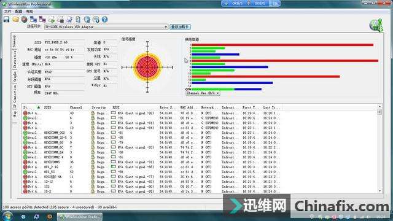Click the first globe toolbar icon
This screenshot has height=221, width=393.
coord(87,19)
